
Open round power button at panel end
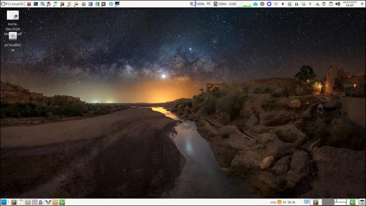[362, 4]
